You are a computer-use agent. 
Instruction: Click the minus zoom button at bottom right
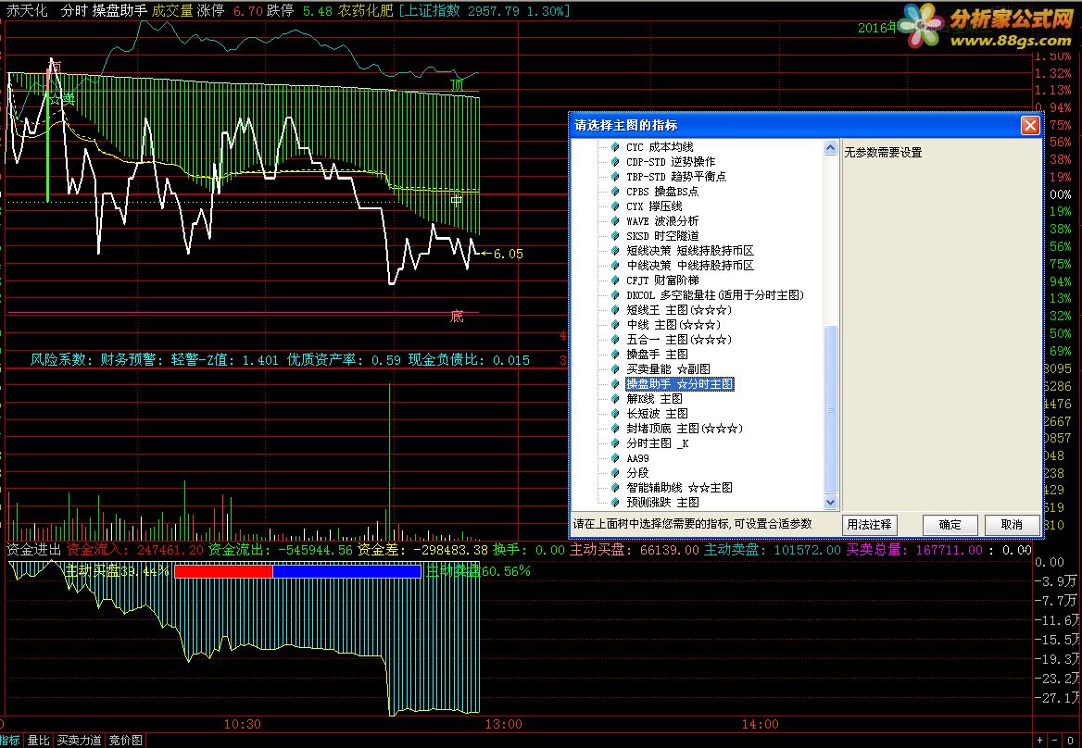1054,741
